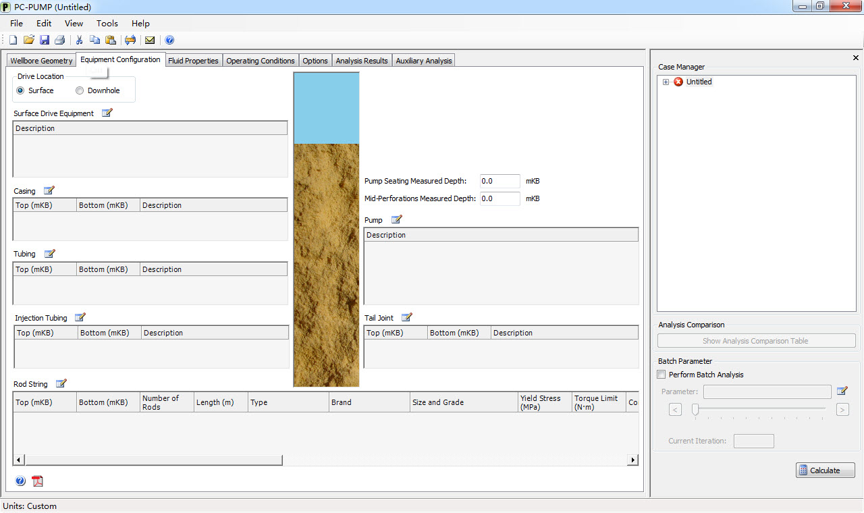The image size is (864, 513).
Task: Click Rod String Brand column header
Action: [x=369, y=402]
